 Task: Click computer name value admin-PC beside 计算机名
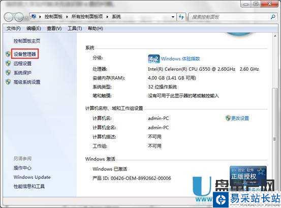click(x=159, y=118)
